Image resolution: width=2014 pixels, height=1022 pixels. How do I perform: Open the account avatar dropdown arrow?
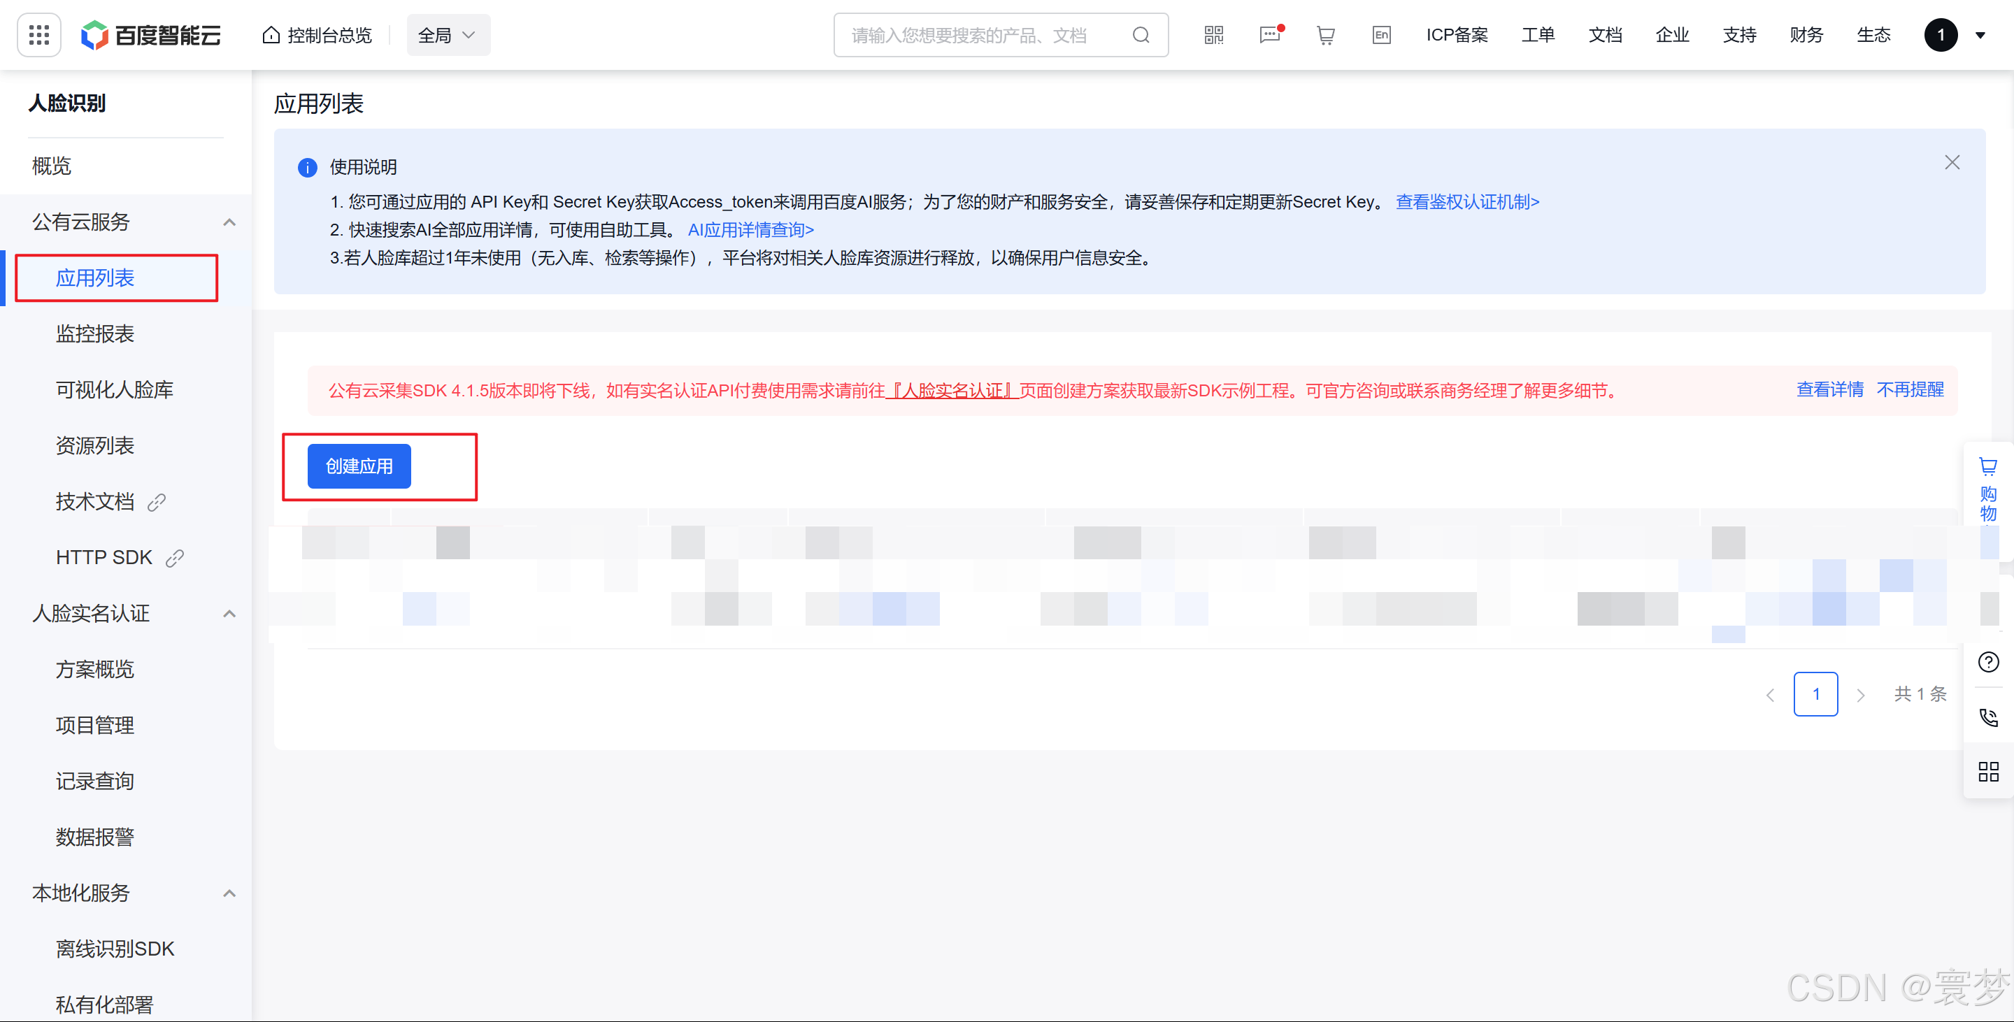(x=1980, y=35)
